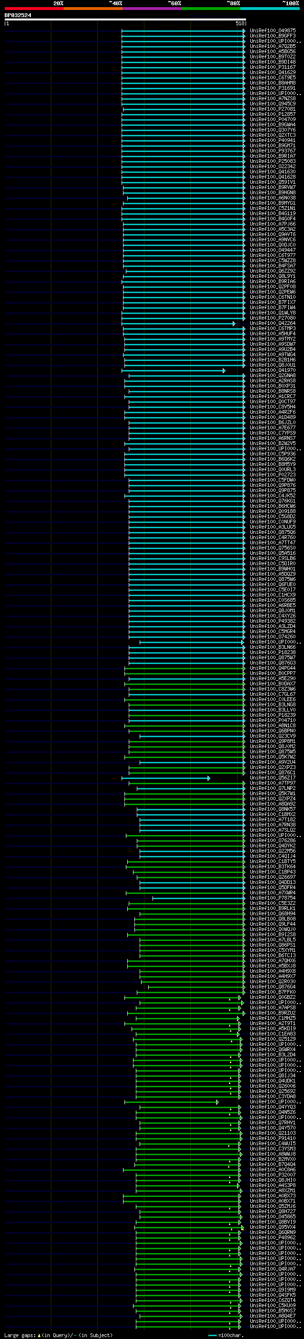Image resolution: width=304 pixels, height=1339 pixels.
Task: Click the green ~80% identity color band
Action: [211, 9]
